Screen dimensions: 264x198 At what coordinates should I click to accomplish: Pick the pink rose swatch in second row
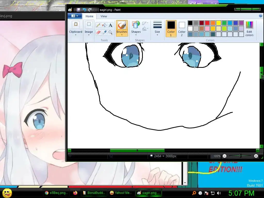pos(207,29)
